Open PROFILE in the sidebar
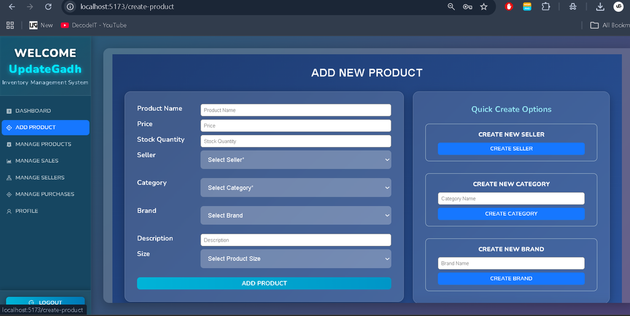Screen dimensions: 630x316 pos(46,211)
